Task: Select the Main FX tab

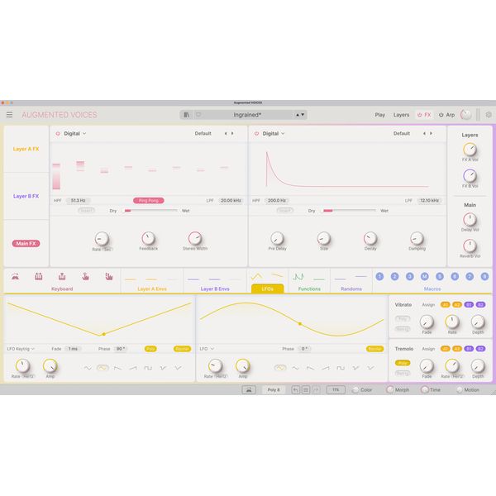Action: coord(26,243)
